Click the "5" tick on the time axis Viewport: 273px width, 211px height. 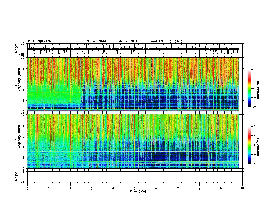(x=135, y=188)
